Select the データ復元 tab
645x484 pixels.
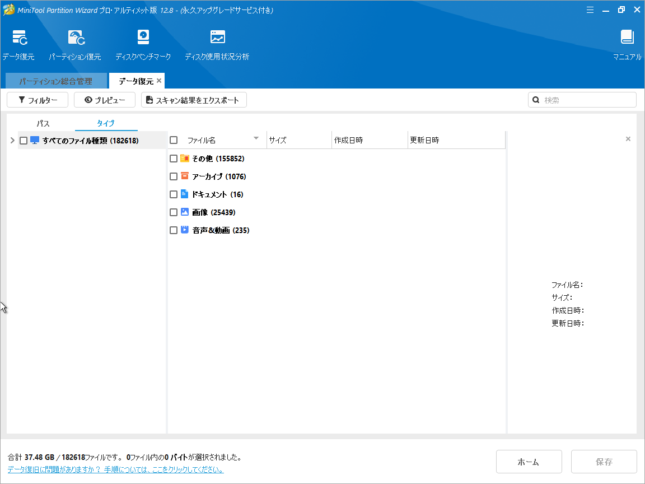(136, 81)
